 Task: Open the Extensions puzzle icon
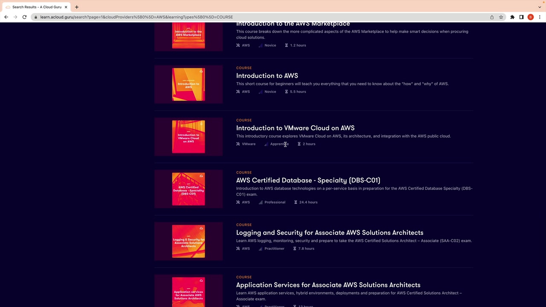512,17
